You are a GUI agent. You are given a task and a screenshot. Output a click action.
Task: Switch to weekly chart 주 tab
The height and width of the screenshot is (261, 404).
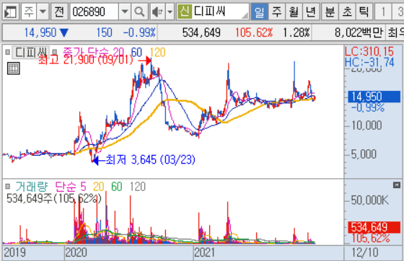(276, 12)
